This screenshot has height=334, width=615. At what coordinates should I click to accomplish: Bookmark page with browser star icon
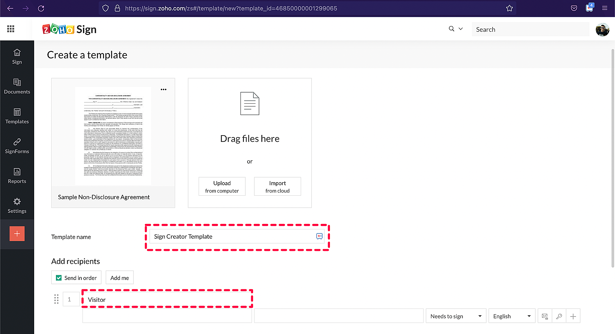(x=510, y=8)
